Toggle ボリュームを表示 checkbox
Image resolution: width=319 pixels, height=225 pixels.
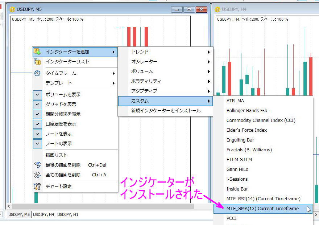pos(38,94)
